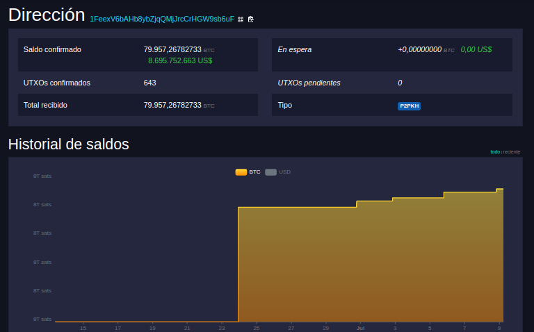This screenshot has height=332, width=534.
Task: Click the Saldo confirmado BTC amount
Action: tap(172, 49)
